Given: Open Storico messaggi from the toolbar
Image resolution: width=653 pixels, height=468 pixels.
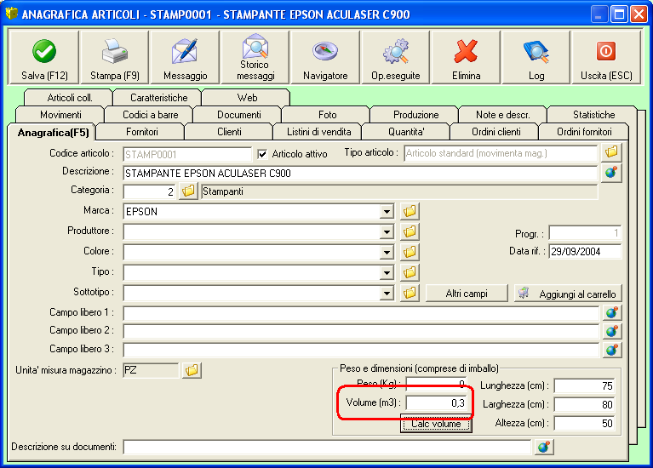Looking at the screenshot, I should click(255, 58).
